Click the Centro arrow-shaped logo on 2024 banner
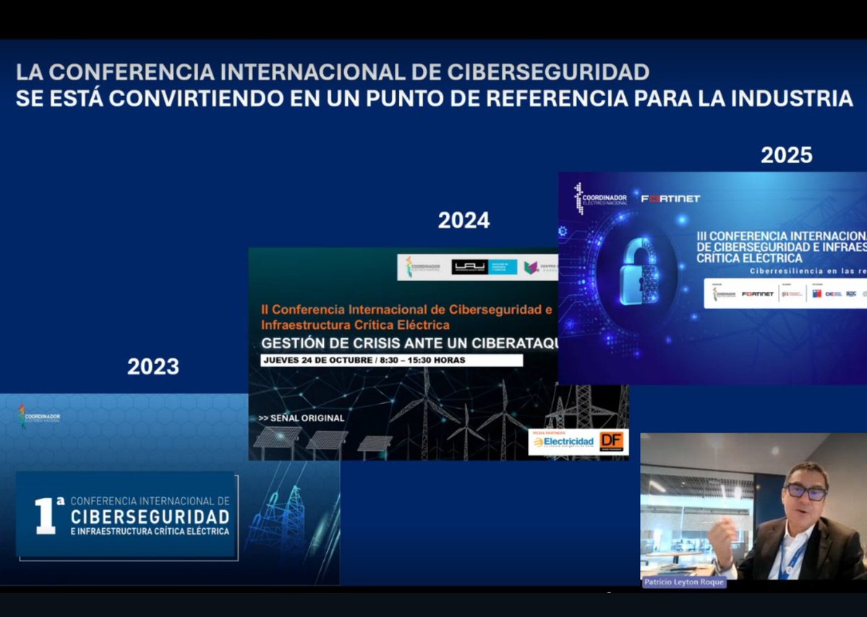The image size is (867, 617). [533, 267]
